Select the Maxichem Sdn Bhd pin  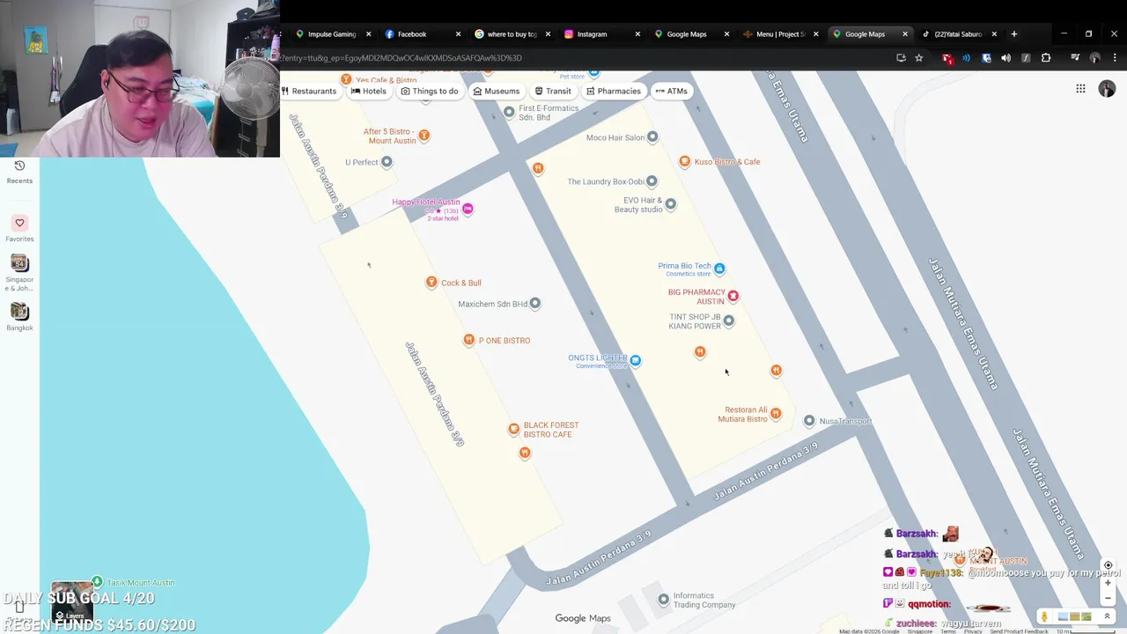535,303
